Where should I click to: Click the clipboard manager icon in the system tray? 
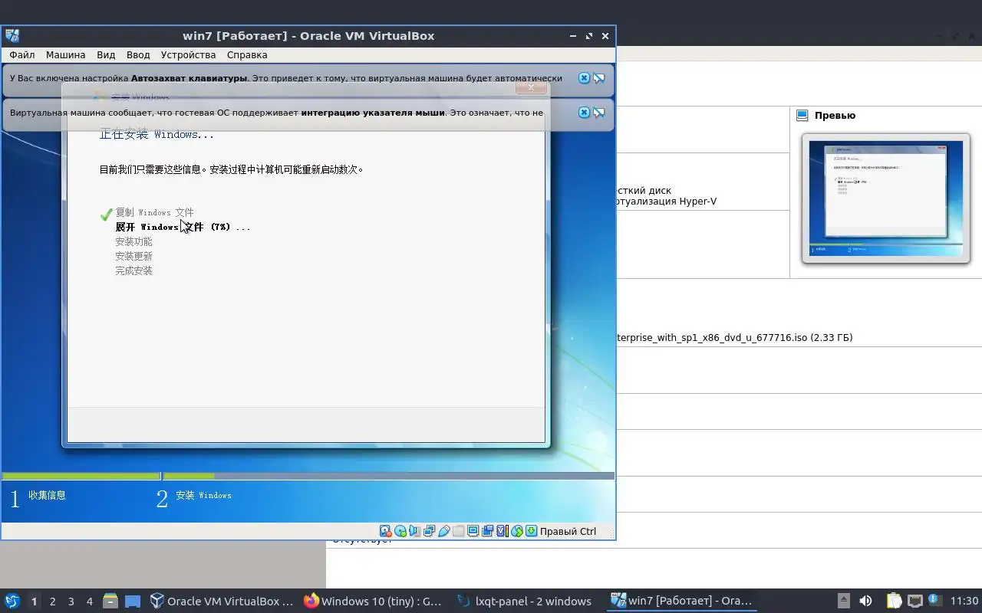(x=894, y=602)
